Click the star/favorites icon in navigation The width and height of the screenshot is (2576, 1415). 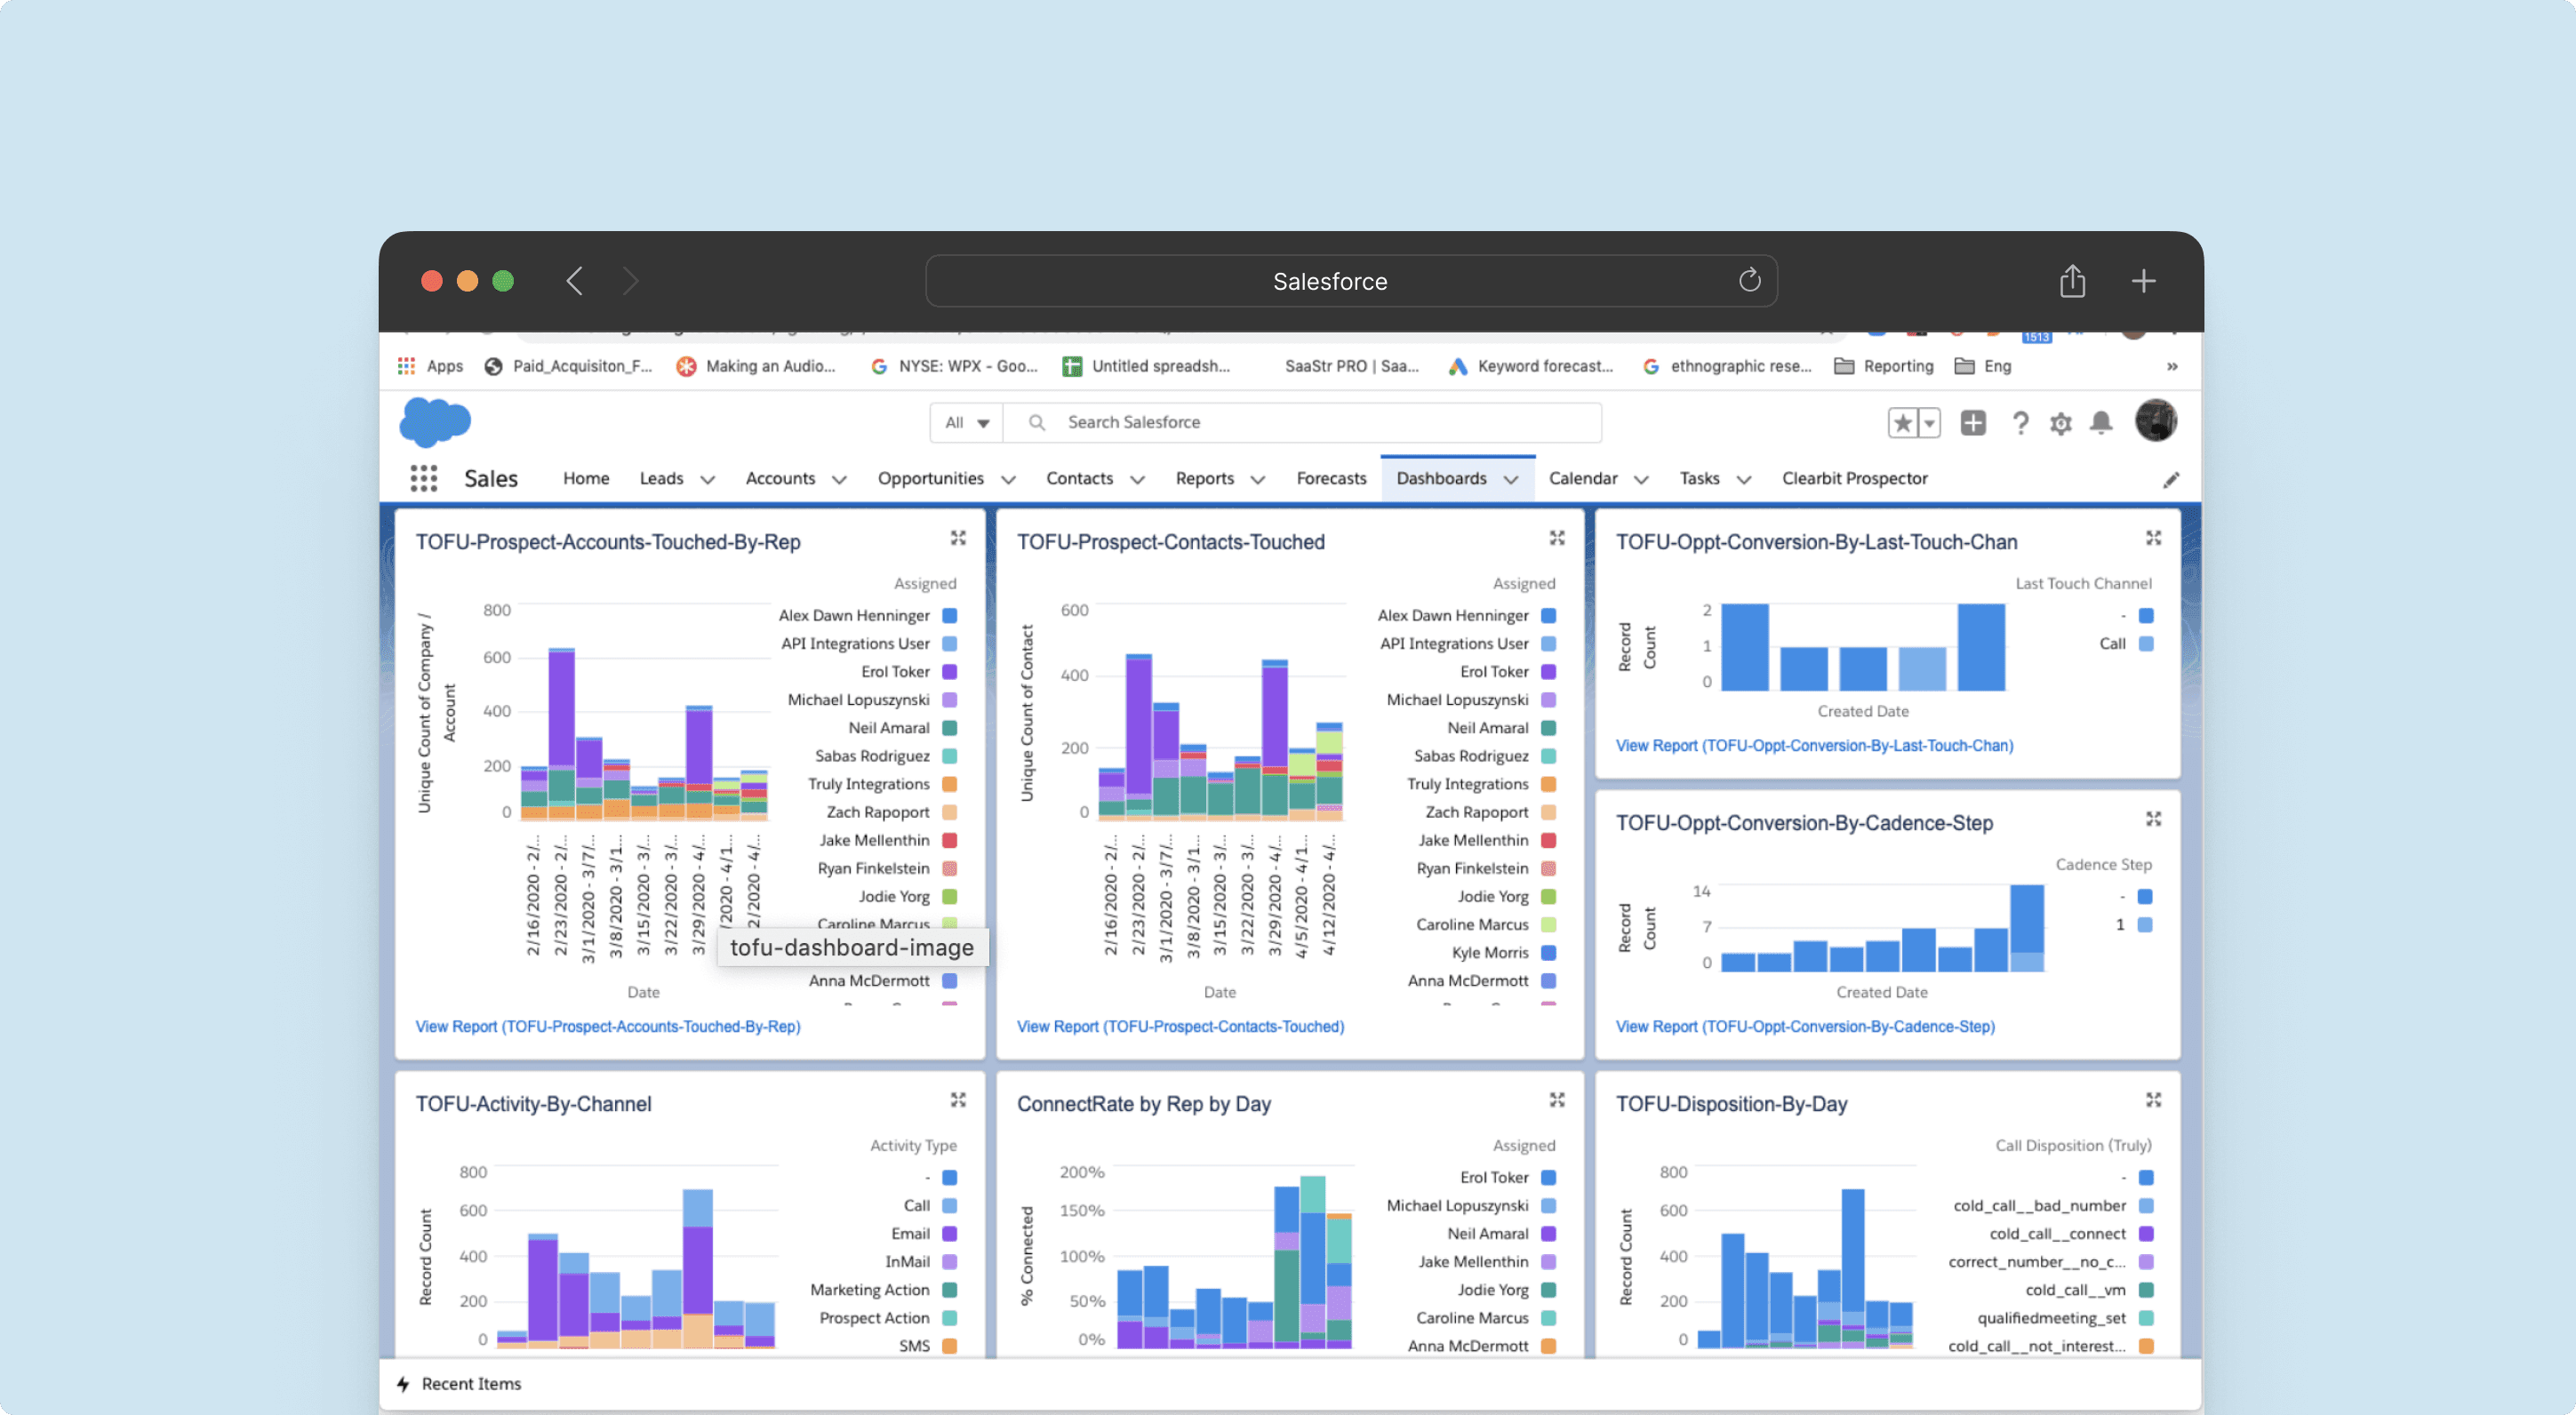tap(1902, 421)
